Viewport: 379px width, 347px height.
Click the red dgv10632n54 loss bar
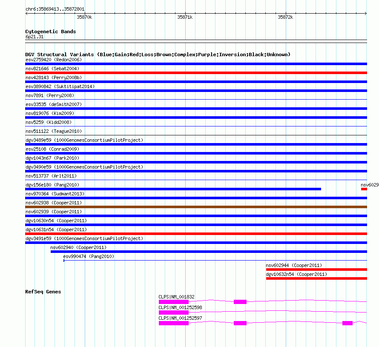pos(317,278)
